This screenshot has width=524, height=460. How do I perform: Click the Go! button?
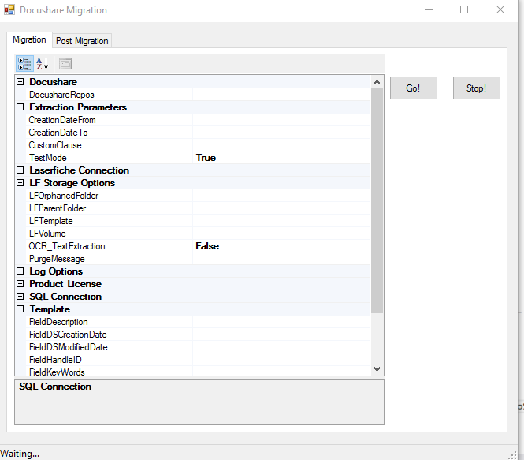[x=414, y=88]
